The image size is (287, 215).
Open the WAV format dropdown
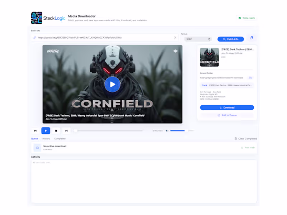point(198,39)
